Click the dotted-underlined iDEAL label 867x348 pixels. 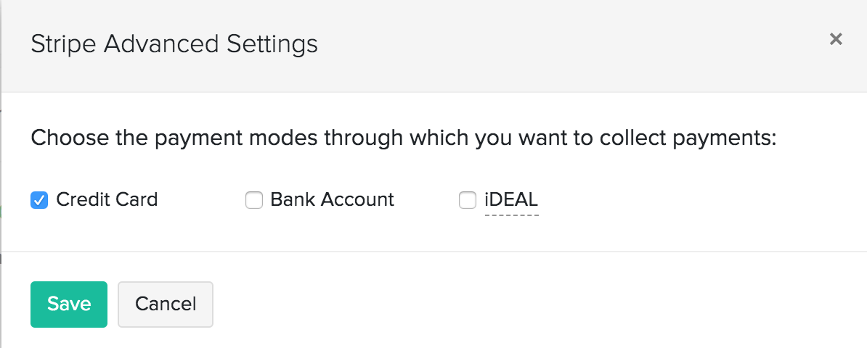[511, 199]
